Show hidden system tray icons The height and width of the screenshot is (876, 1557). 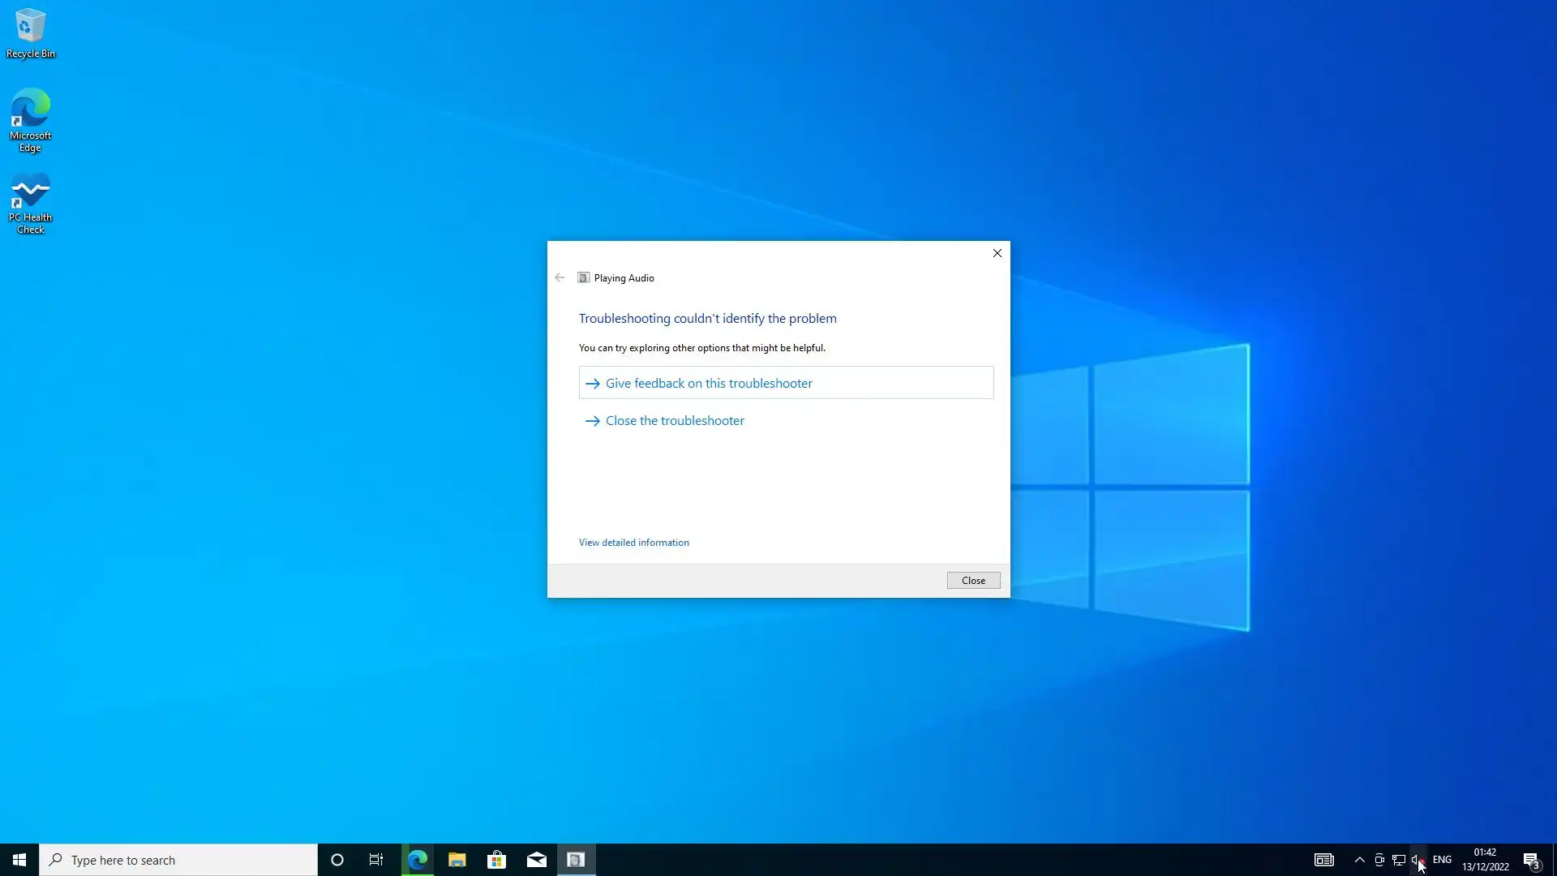click(x=1359, y=860)
